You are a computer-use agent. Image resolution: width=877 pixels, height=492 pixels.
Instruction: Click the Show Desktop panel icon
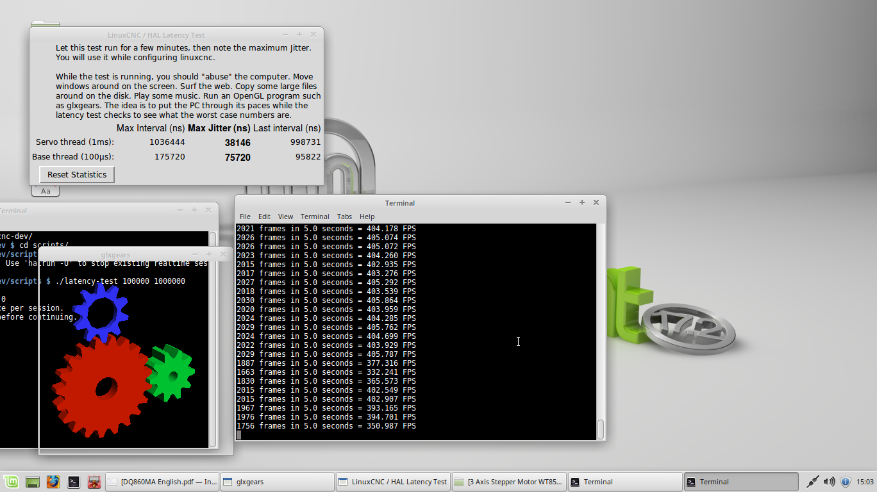tap(33, 482)
